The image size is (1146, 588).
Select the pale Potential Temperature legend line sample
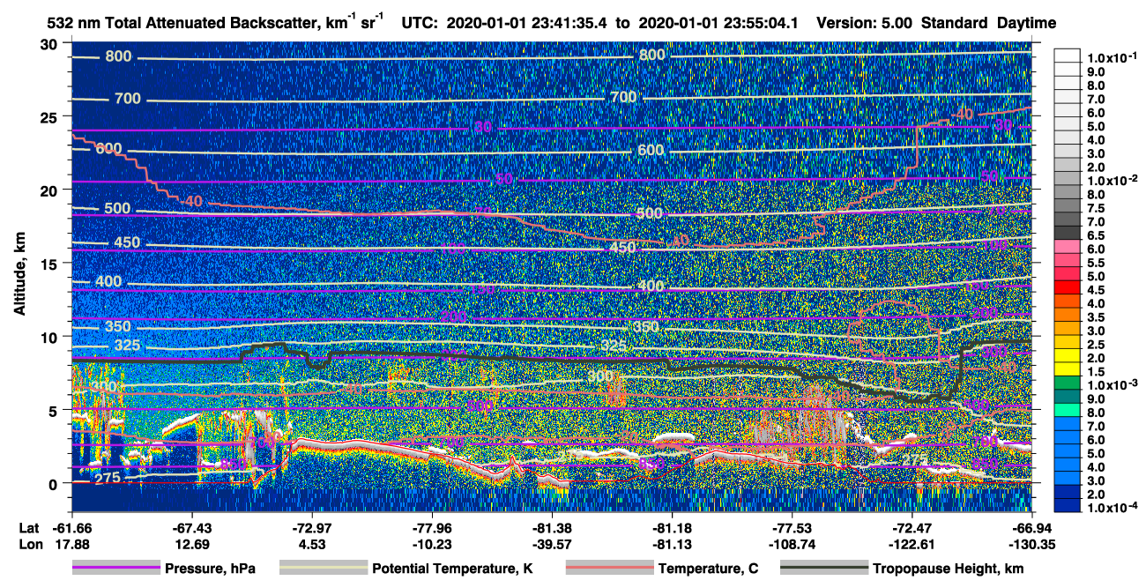323,569
